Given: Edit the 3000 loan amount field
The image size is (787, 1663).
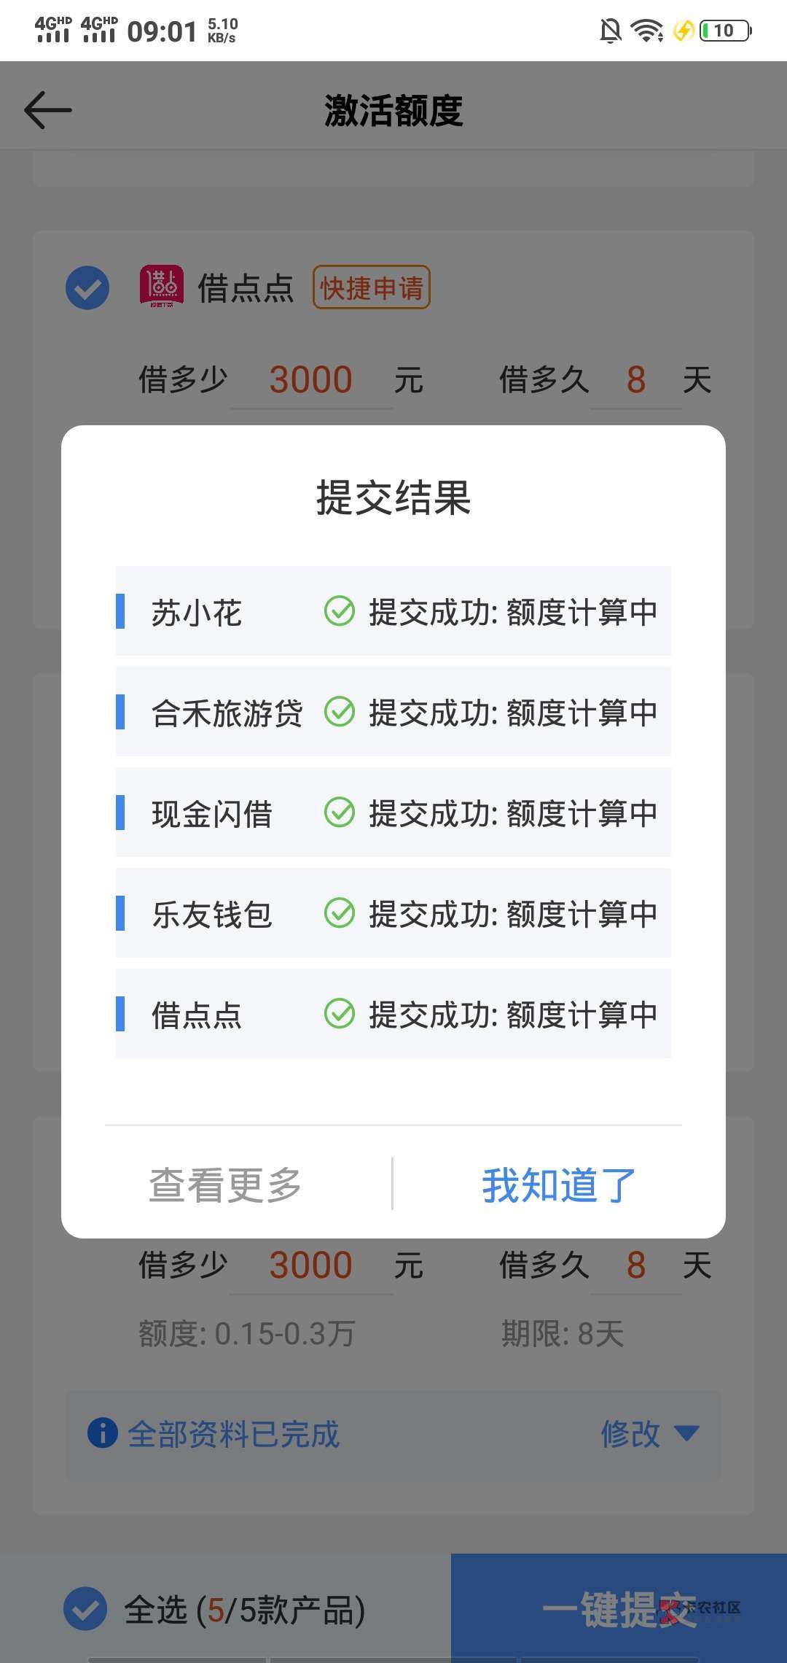Looking at the screenshot, I should pos(311,380).
